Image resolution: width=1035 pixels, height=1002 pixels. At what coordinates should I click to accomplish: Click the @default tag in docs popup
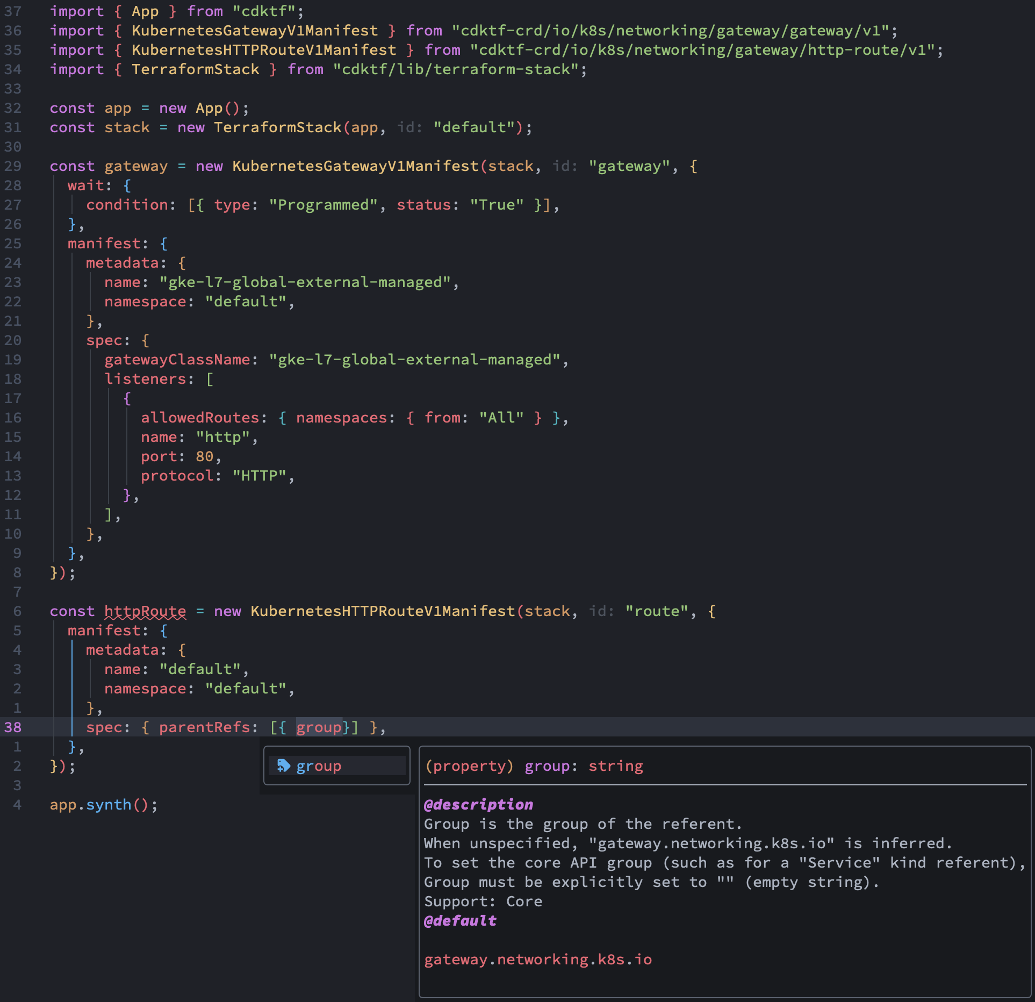(x=460, y=920)
